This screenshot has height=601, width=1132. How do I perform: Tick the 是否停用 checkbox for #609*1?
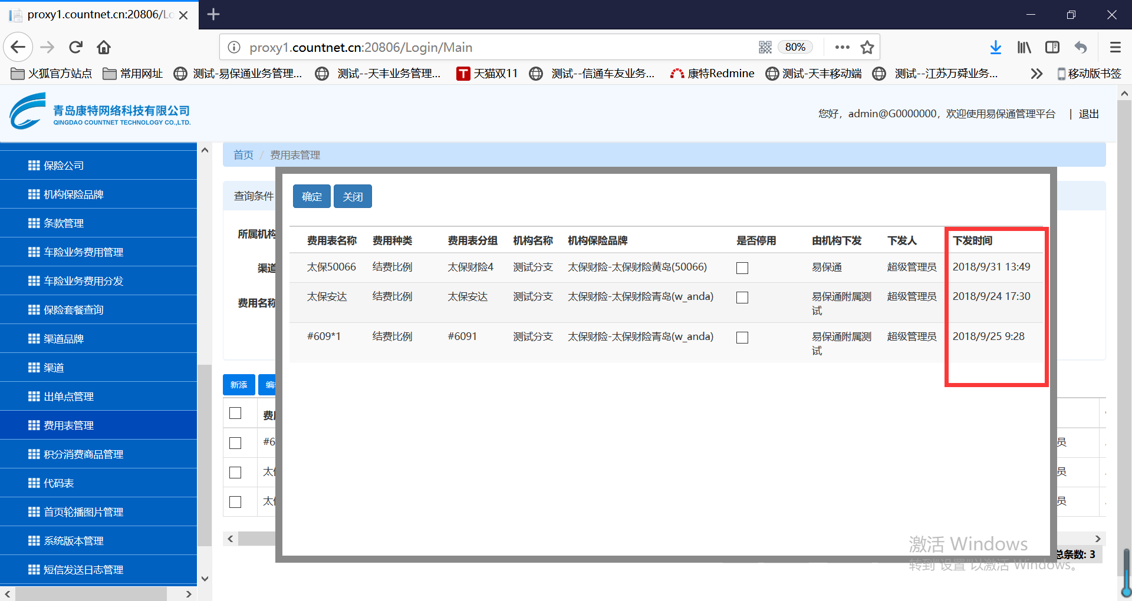pyautogui.click(x=742, y=338)
